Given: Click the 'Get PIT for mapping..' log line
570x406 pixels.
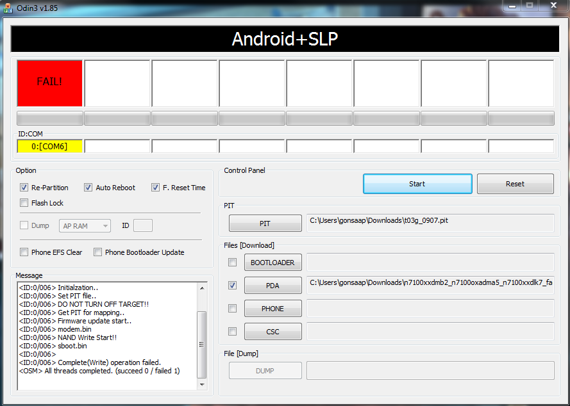Looking at the screenshot, I should 72,313.
